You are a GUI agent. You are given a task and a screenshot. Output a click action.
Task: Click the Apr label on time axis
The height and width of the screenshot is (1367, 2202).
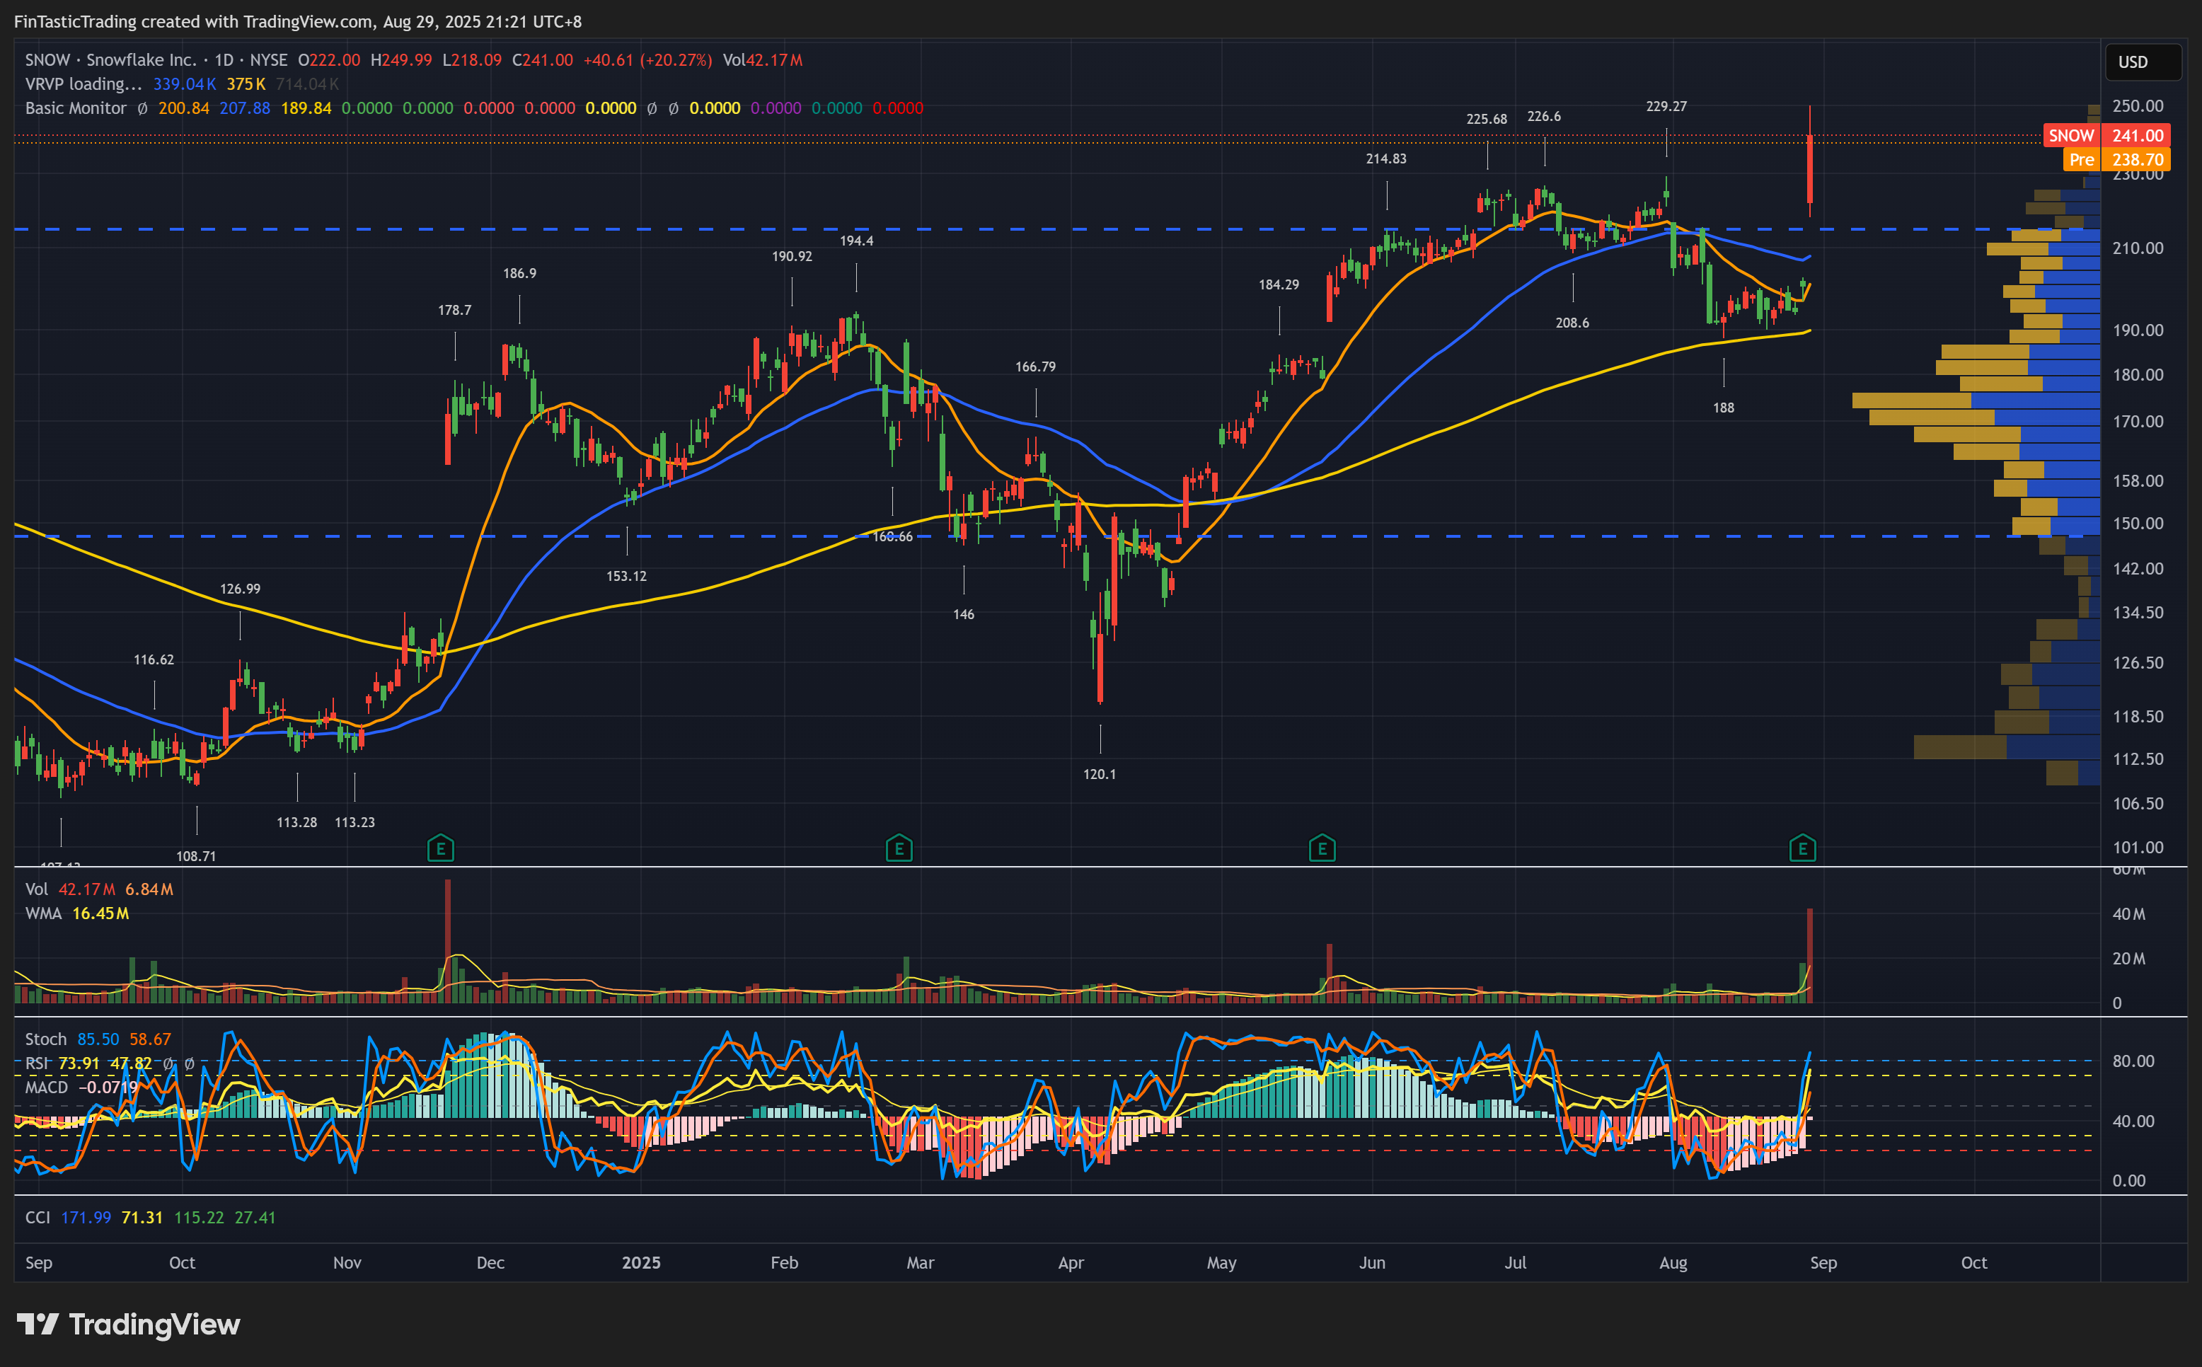(1071, 1262)
